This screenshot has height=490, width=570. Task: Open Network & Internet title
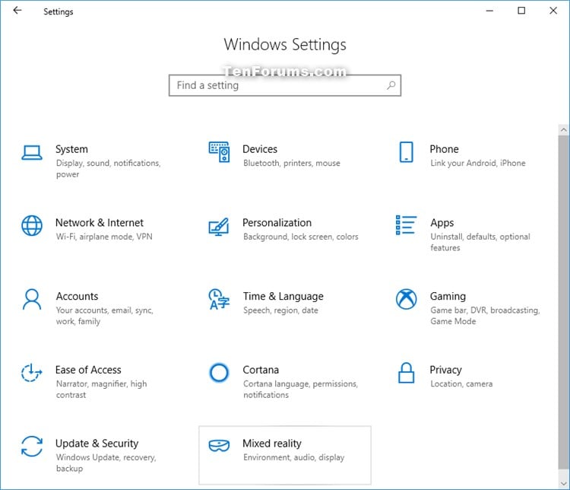tap(100, 223)
